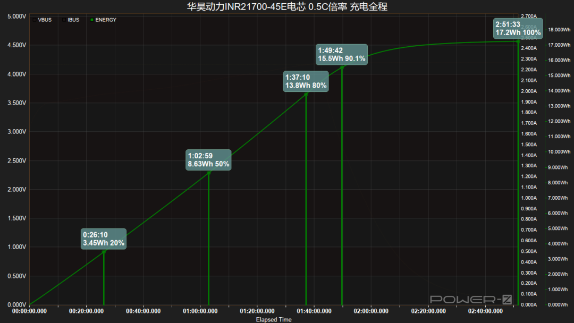Click the 0.500A current axis label
This screenshot has width=574, height=323.
(529, 251)
